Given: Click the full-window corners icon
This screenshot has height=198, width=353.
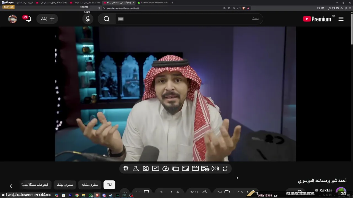Looking at the screenshot, I should pyautogui.click(x=185, y=169).
